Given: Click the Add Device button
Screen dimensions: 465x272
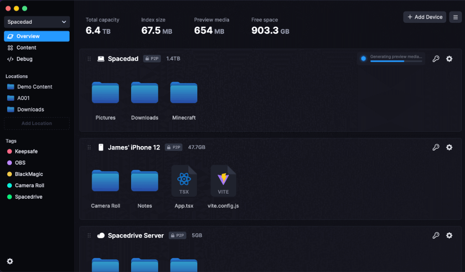Looking at the screenshot, I should (425, 17).
